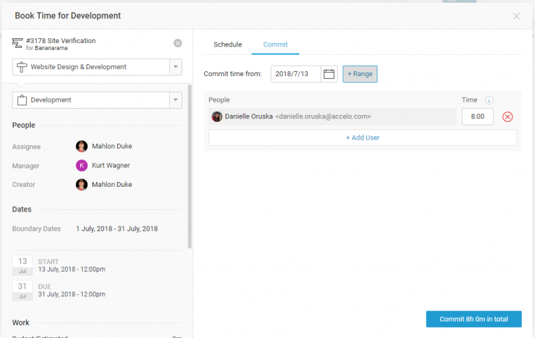Click the + Add User row
Image resolution: width=535 pixels, height=338 pixels.
(362, 138)
